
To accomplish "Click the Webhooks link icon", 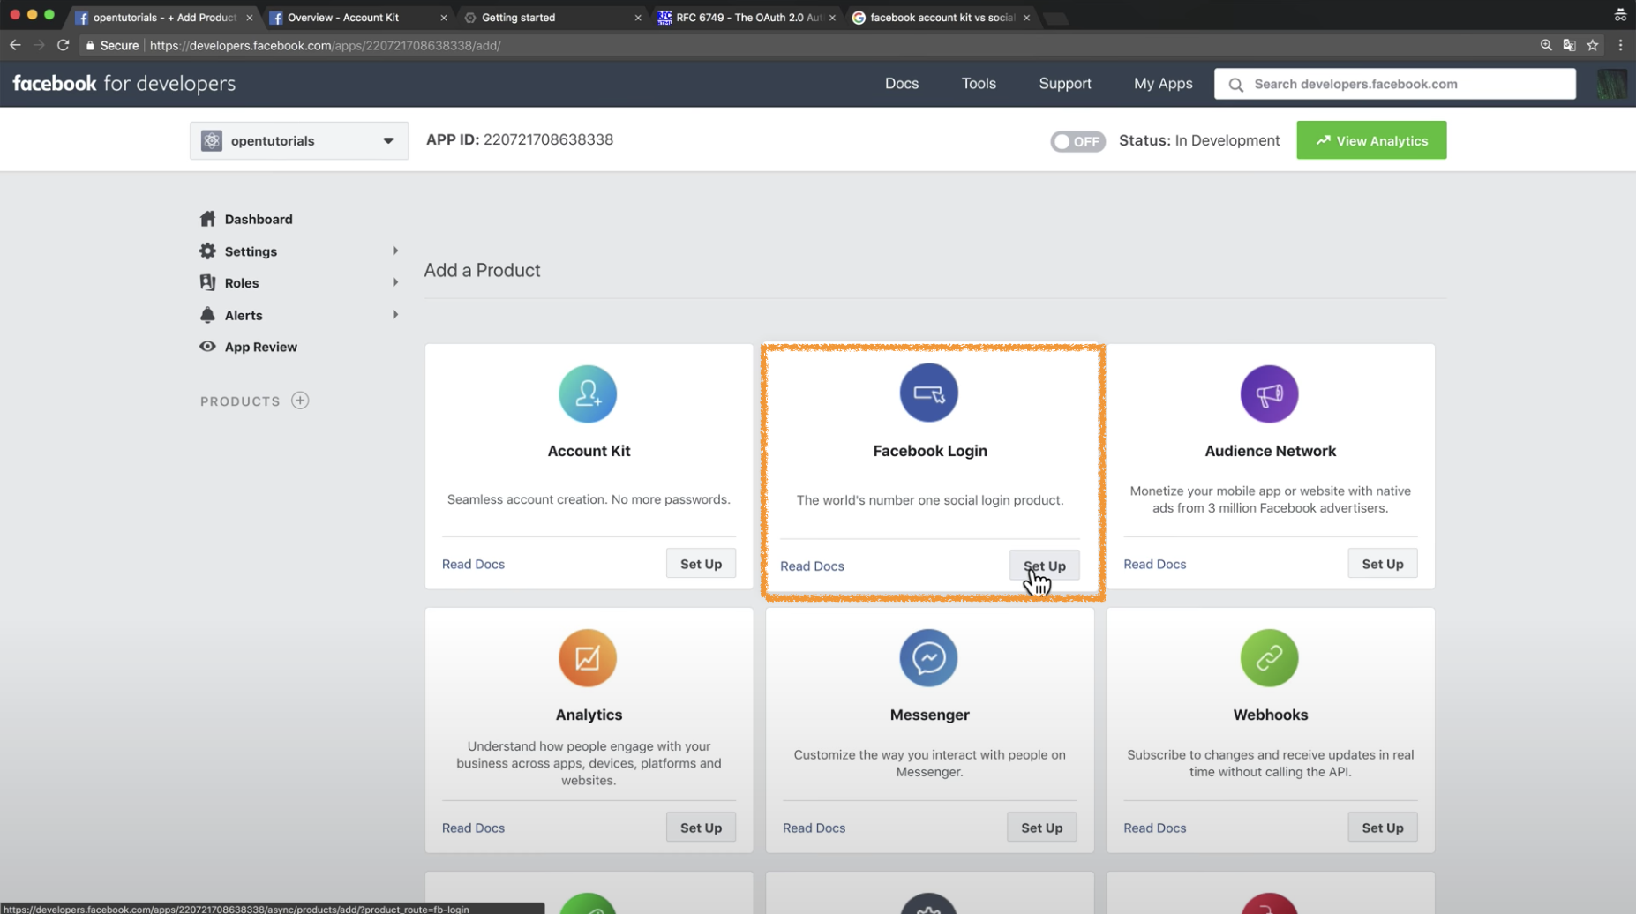I will (1269, 657).
